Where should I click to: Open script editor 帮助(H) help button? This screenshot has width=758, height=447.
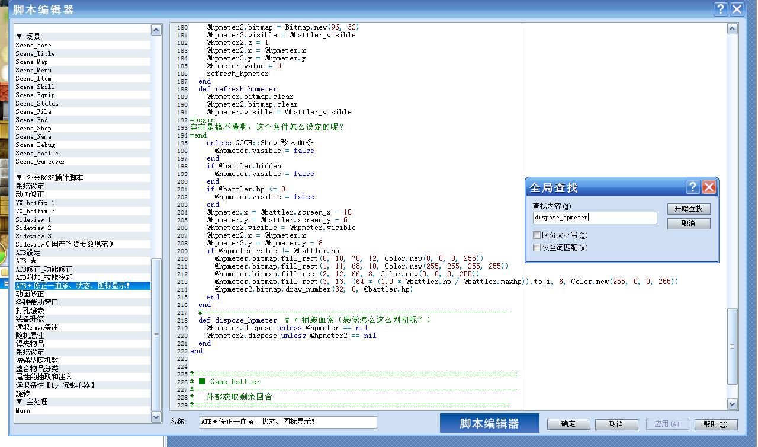pyautogui.click(x=717, y=424)
